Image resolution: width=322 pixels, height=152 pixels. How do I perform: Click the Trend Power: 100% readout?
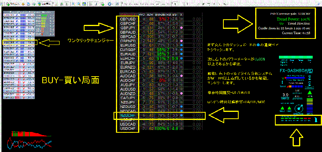pyautogui.click(x=293, y=19)
